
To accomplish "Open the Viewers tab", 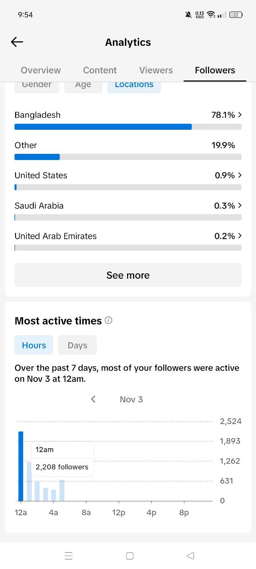I will click(x=156, y=70).
